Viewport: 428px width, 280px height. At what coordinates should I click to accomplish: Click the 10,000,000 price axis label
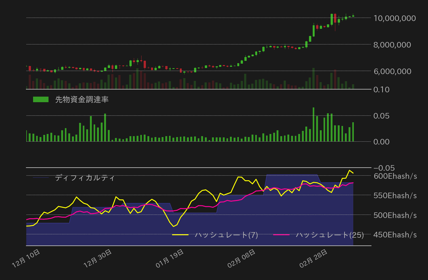[x=394, y=18]
